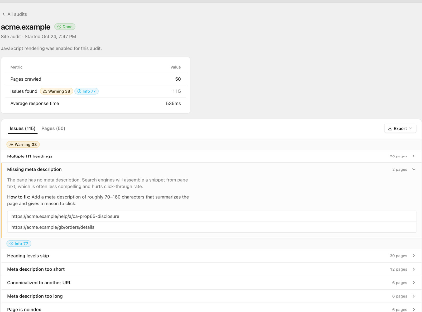Expand the Page is noindex issue
The image size is (422, 312).
tap(212, 308)
